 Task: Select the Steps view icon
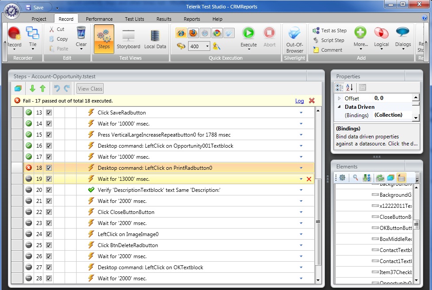click(x=104, y=39)
